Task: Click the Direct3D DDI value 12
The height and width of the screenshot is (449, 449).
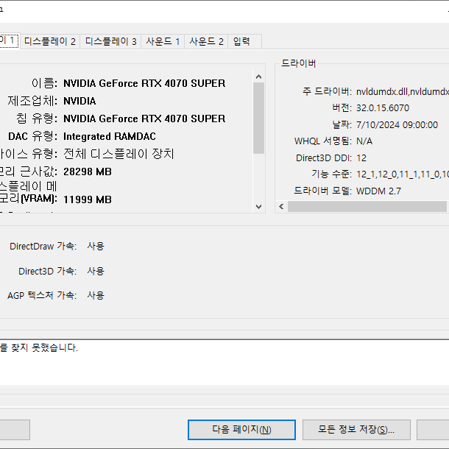Action: coord(361,158)
